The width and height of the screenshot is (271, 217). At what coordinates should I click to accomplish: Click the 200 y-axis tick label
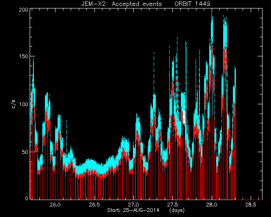pos(24,10)
